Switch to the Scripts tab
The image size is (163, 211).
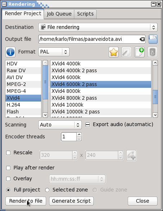coord(85,14)
